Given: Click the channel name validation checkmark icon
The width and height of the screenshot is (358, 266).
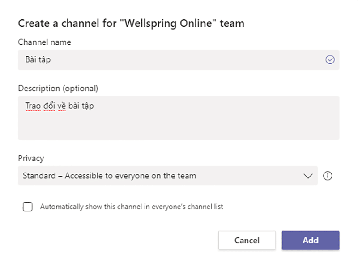Looking at the screenshot, I should click(x=330, y=59).
